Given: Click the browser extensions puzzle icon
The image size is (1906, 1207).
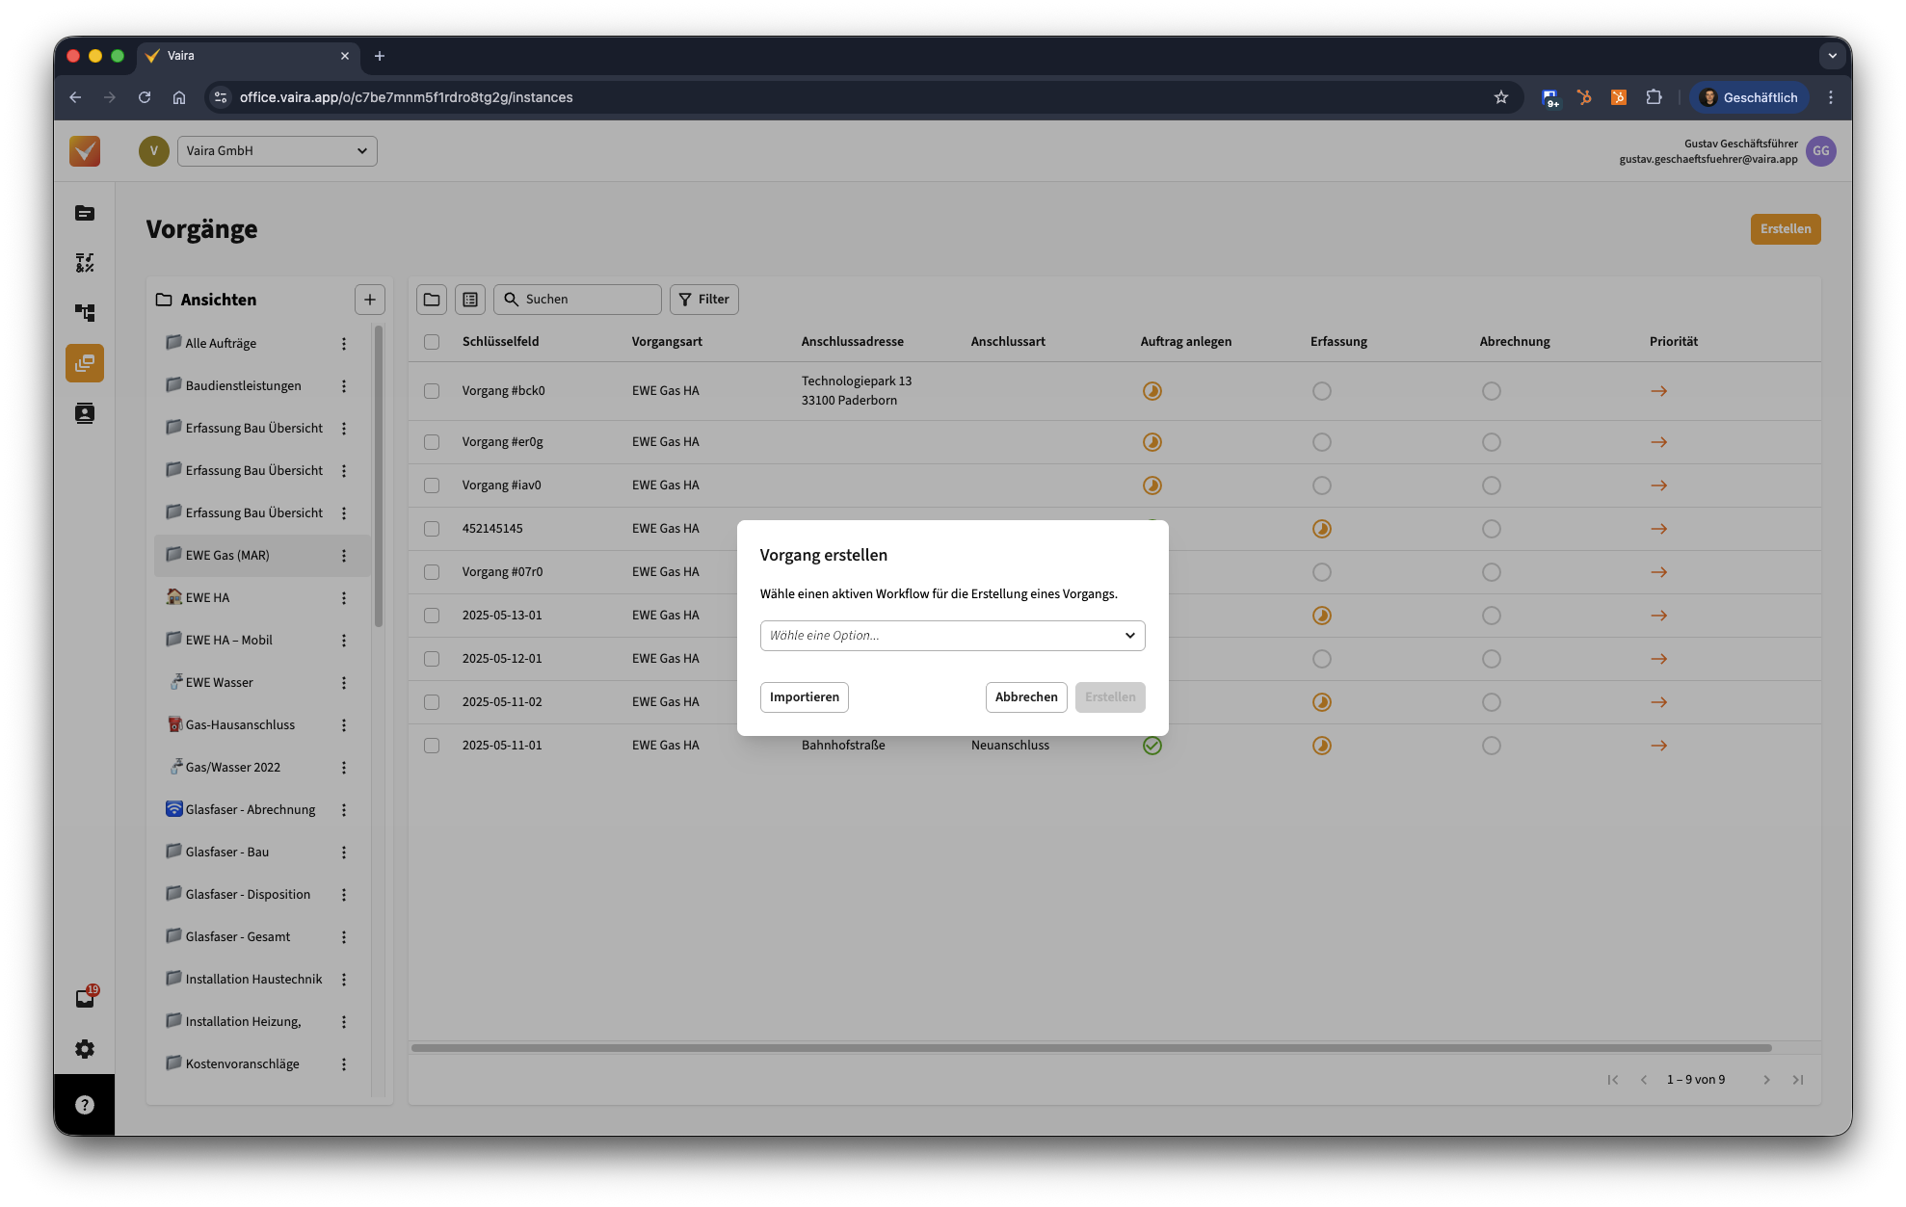Looking at the screenshot, I should [1654, 97].
